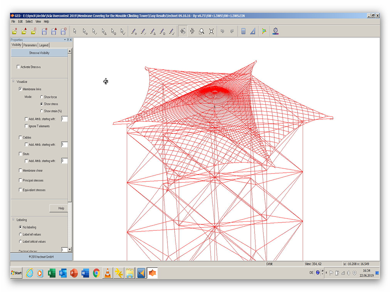
Task: Uncheck the Membrane links checkbox
Action: click(x=21, y=89)
